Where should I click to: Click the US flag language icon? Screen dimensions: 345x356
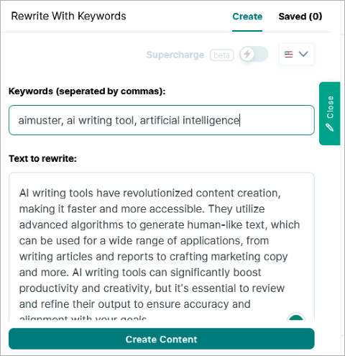[288, 55]
